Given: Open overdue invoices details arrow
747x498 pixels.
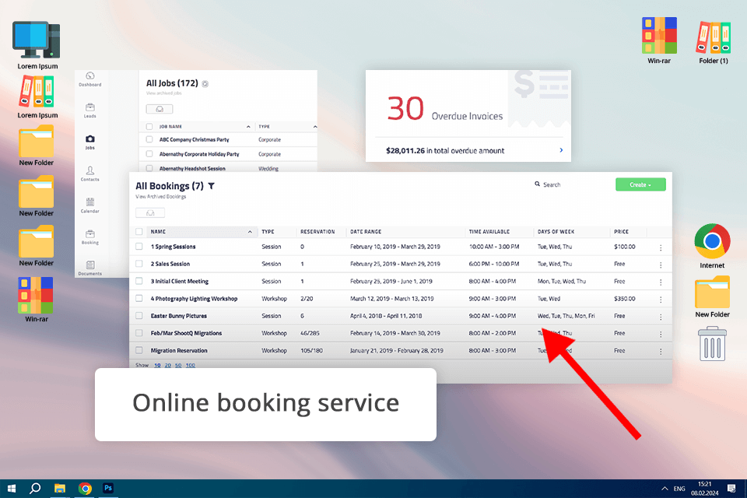Looking at the screenshot, I should point(561,150).
